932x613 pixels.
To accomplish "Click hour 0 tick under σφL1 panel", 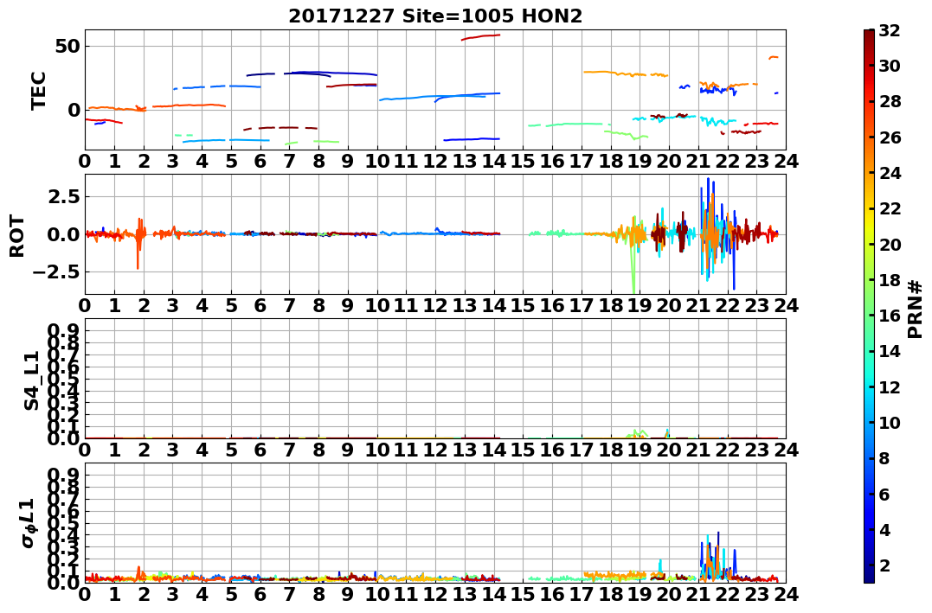I will coord(85,594).
